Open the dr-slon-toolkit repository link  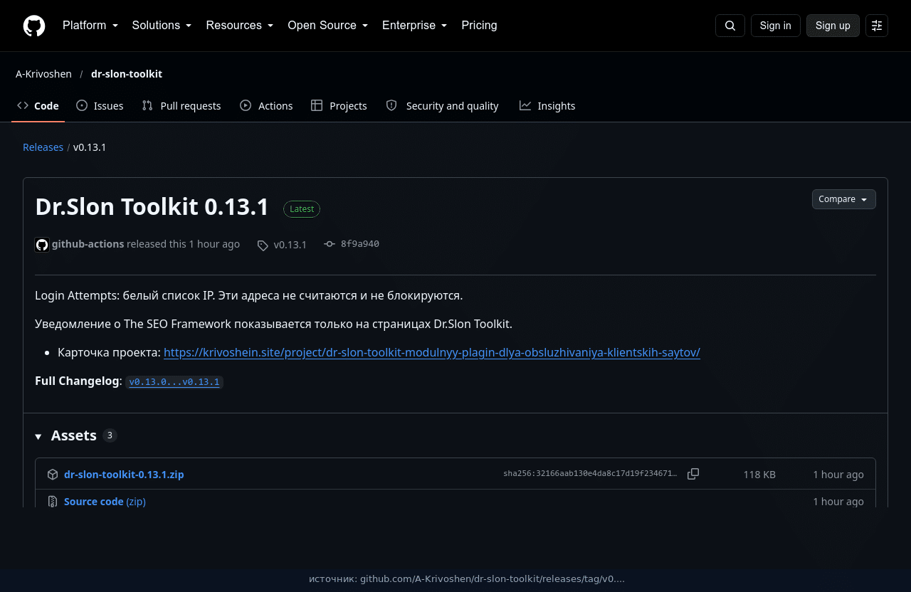point(127,74)
